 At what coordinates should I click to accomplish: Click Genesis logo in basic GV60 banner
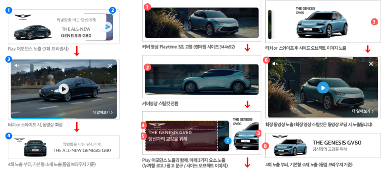pos(280,137)
